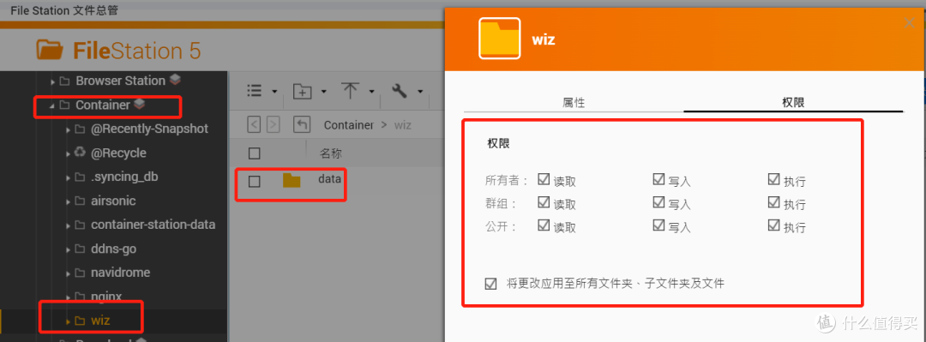Click the recycle icon beside @Recycle
This screenshot has width=926, height=342.
pyautogui.click(x=81, y=152)
